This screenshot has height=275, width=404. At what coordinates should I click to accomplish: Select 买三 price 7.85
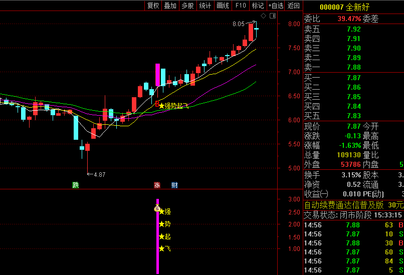click(354, 97)
